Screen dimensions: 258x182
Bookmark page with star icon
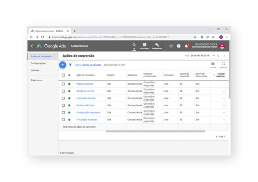click(195, 37)
